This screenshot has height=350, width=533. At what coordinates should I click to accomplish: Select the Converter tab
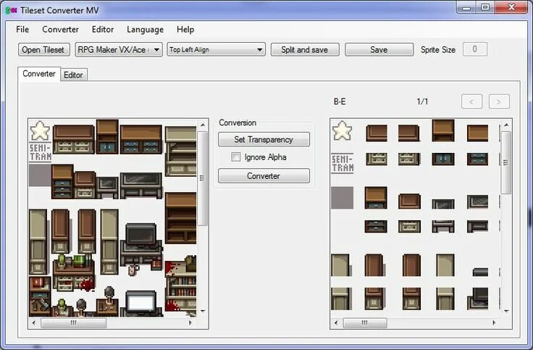click(x=39, y=74)
